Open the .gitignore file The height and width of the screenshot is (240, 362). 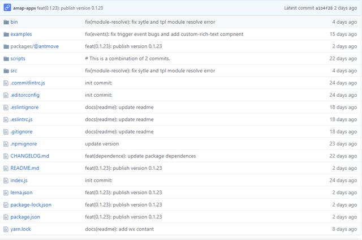[x=21, y=132]
